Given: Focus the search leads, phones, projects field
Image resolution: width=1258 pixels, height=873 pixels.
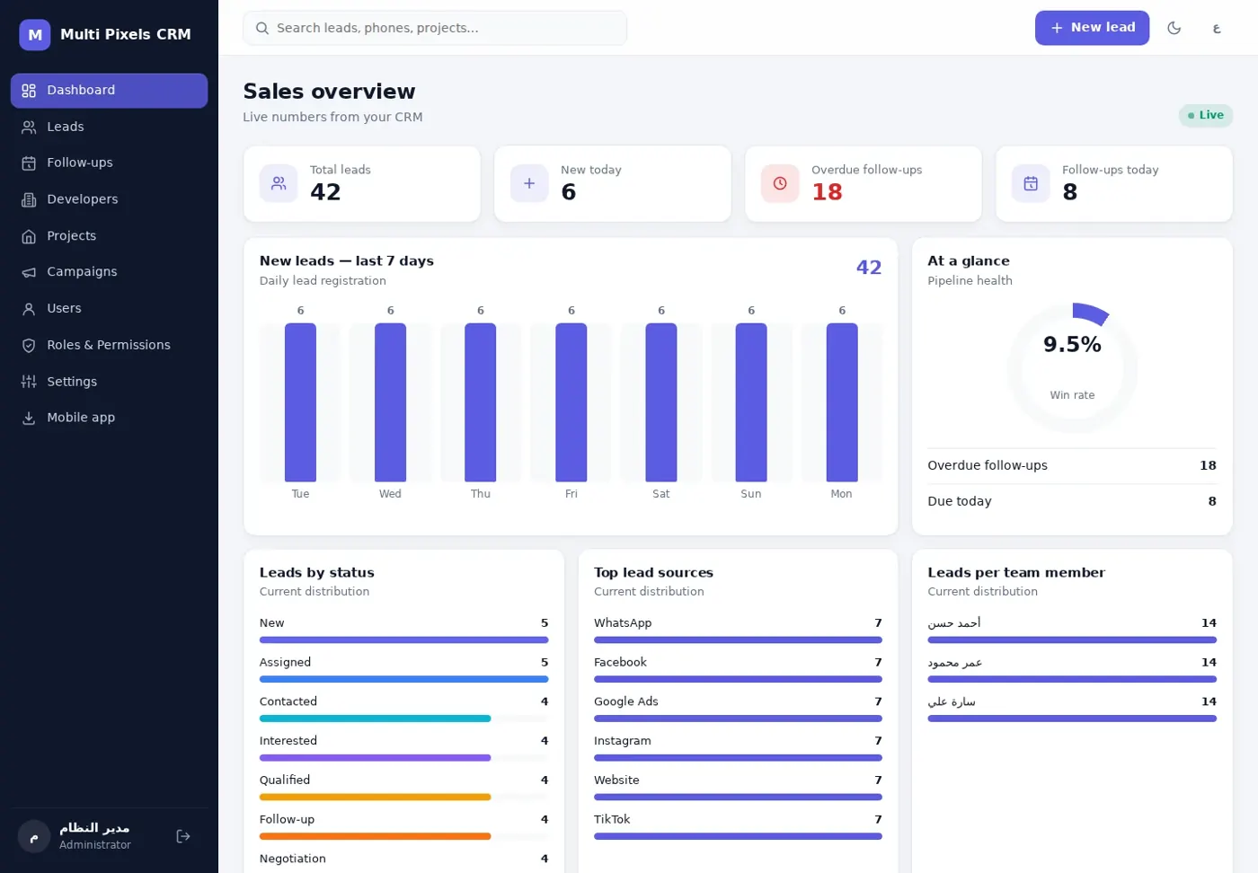Looking at the screenshot, I should click(x=435, y=28).
